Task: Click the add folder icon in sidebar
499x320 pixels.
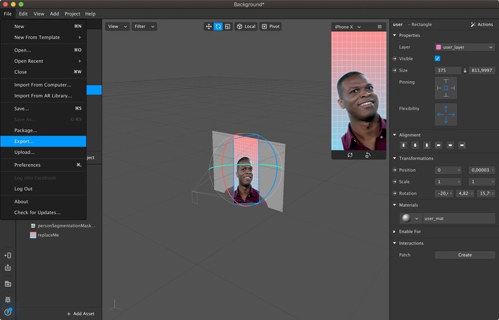Action: (8, 284)
